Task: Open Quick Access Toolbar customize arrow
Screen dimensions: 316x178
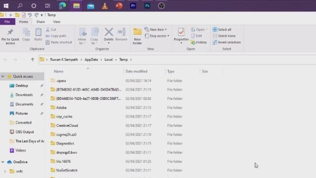Action: [x=41, y=15]
